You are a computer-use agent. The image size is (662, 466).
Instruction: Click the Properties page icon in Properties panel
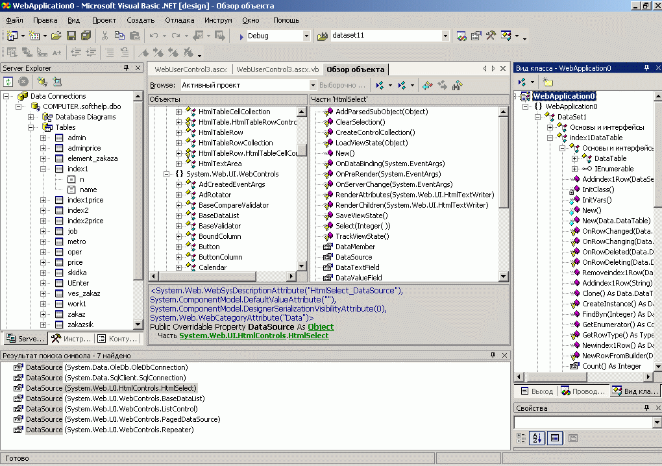(573, 438)
